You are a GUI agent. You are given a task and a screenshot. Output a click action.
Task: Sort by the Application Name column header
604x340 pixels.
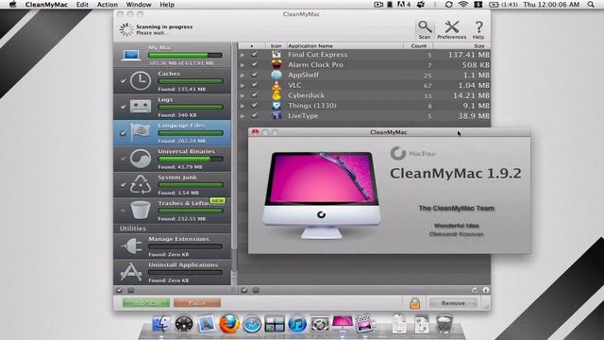click(345, 45)
